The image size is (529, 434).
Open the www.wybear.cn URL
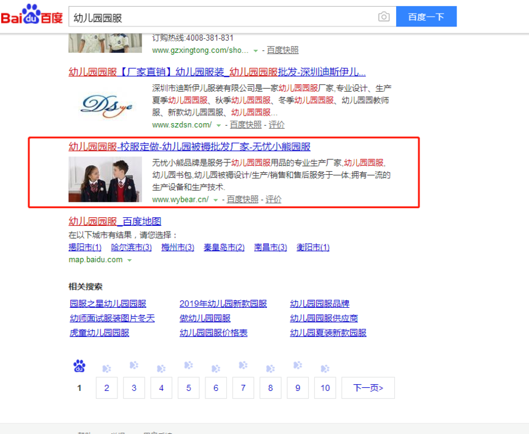coord(180,199)
